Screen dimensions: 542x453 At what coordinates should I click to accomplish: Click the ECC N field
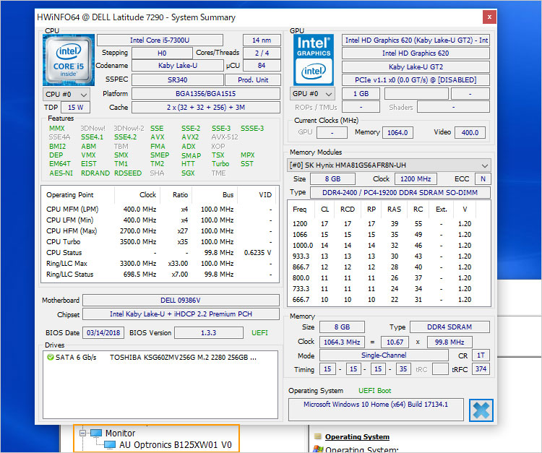pos(483,179)
